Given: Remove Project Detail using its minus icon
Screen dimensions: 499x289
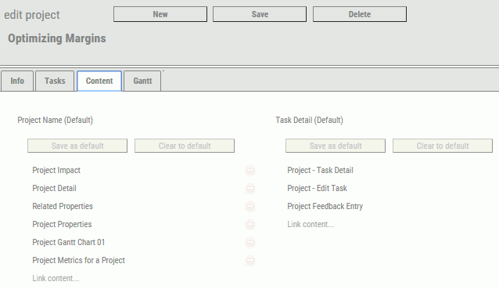Looking at the screenshot, I should pos(250,188).
